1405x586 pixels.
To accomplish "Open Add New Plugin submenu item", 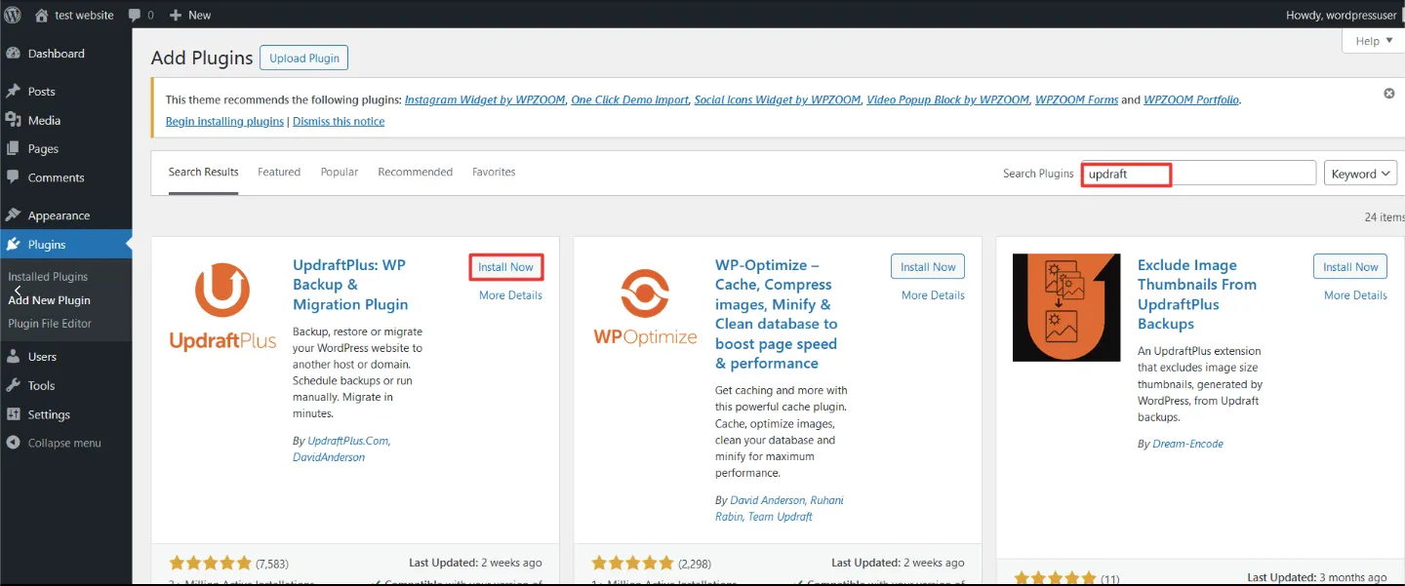I will [x=49, y=300].
